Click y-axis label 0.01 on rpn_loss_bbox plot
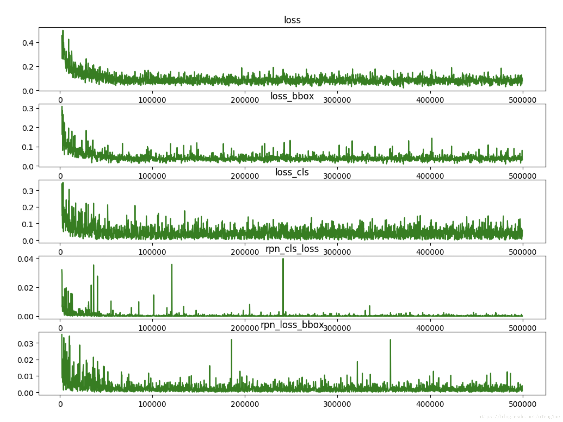The width and height of the screenshot is (563, 422). tap(26, 376)
